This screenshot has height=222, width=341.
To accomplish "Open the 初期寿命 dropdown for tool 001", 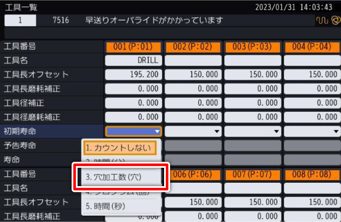I will [x=133, y=131].
